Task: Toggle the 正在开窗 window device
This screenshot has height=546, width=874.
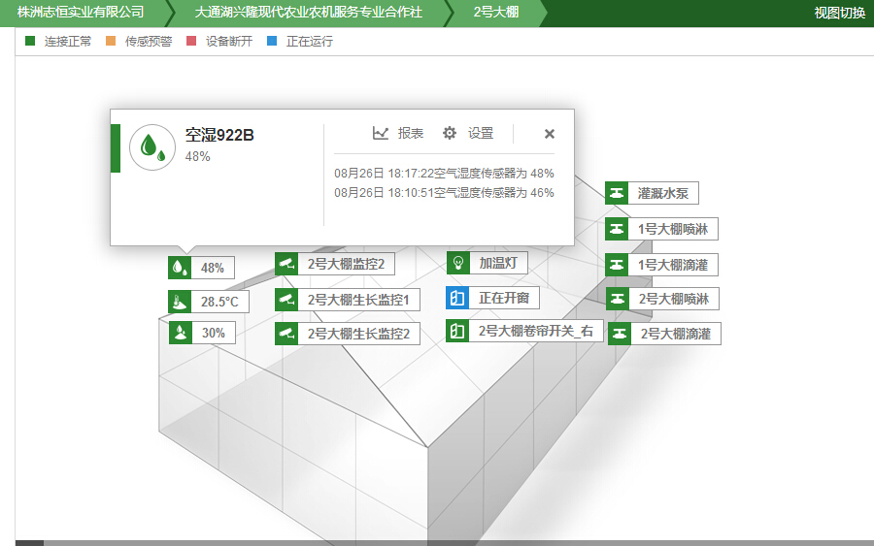Action: (x=457, y=298)
